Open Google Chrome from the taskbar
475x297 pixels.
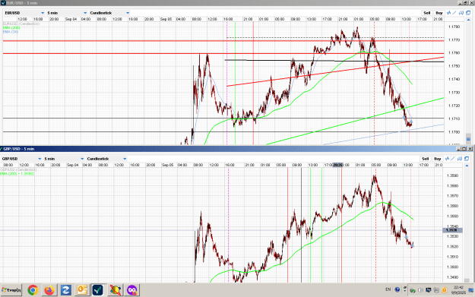tap(33, 290)
